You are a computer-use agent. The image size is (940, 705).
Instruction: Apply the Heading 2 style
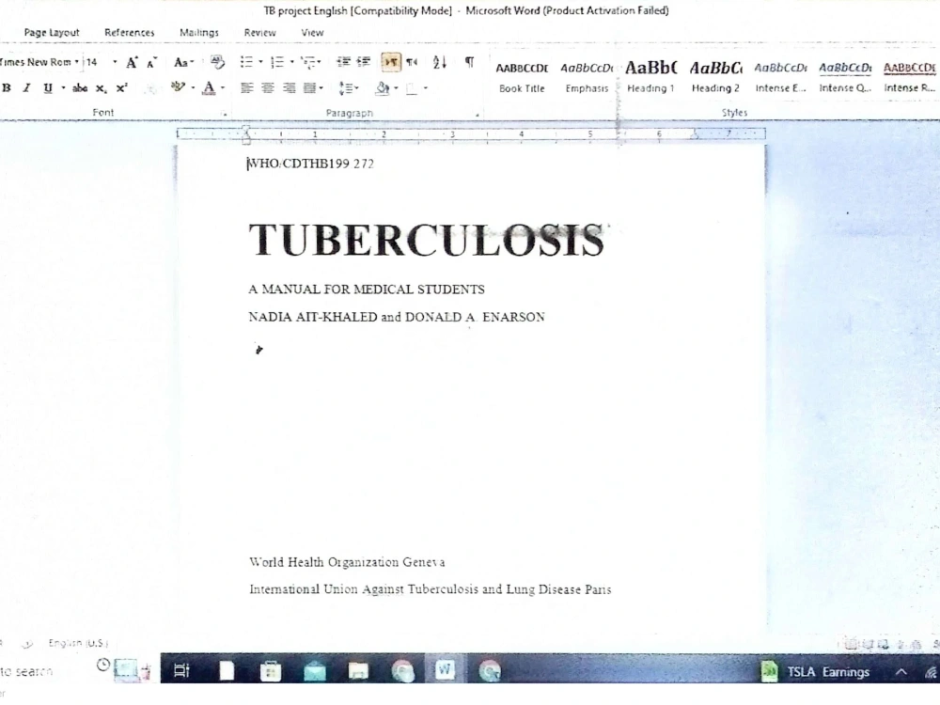coord(715,77)
